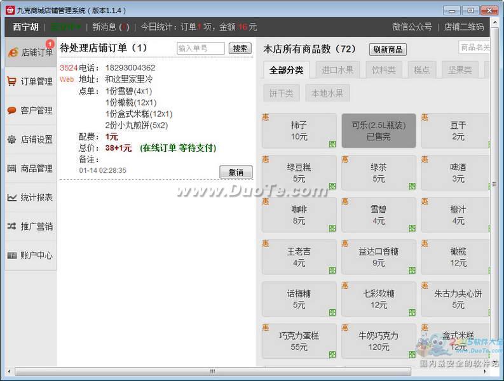
Task: Open the 店铺二维码 link
Action: (463, 27)
